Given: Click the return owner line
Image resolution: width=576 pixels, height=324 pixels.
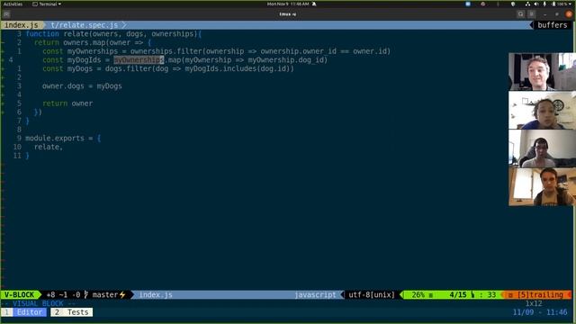Looking at the screenshot, I should [x=67, y=103].
